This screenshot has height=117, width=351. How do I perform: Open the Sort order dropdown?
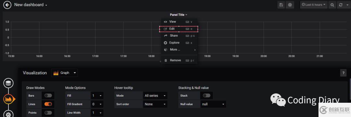pos(155,104)
